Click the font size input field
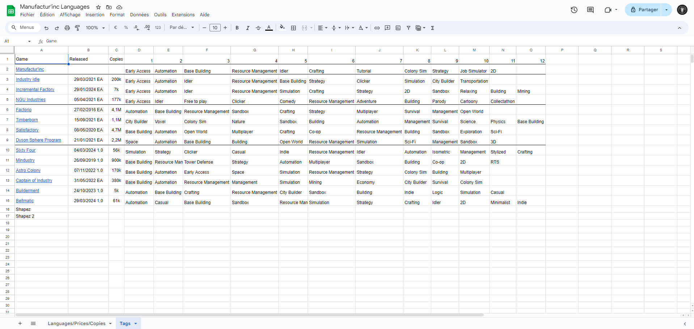Screen dimensions: 694x329 tap(215, 28)
